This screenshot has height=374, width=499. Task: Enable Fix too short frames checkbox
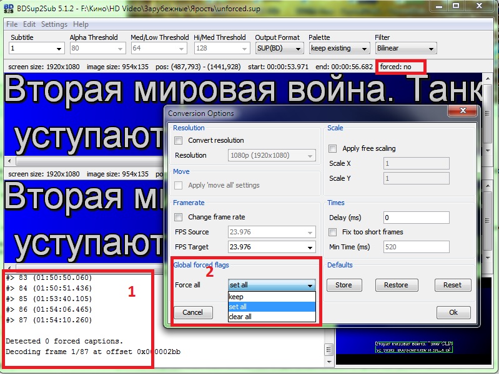tap(333, 232)
